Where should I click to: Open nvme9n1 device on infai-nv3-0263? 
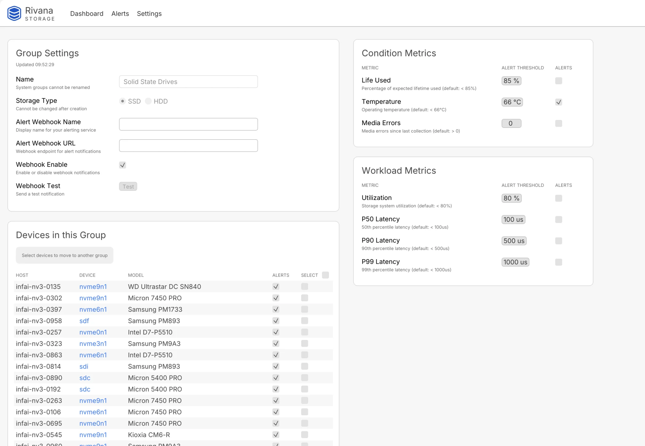point(93,401)
